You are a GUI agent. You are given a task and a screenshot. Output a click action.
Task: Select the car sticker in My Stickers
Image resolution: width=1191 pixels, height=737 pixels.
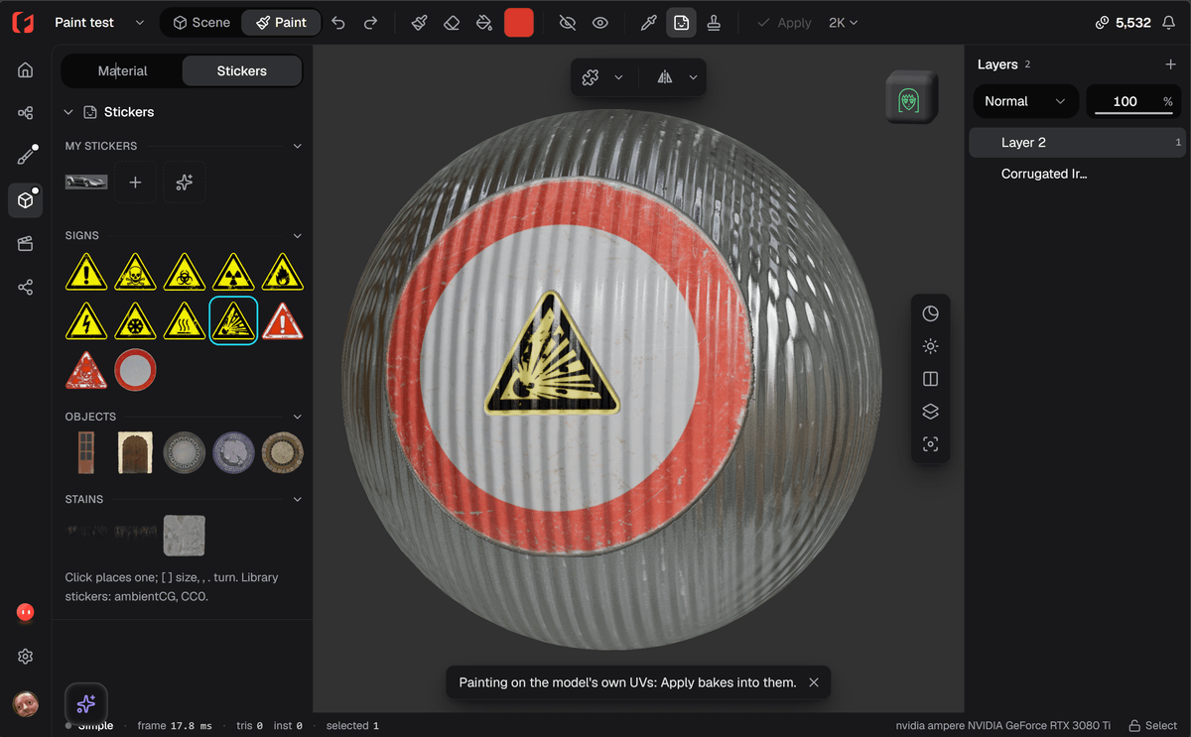(x=86, y=183)
